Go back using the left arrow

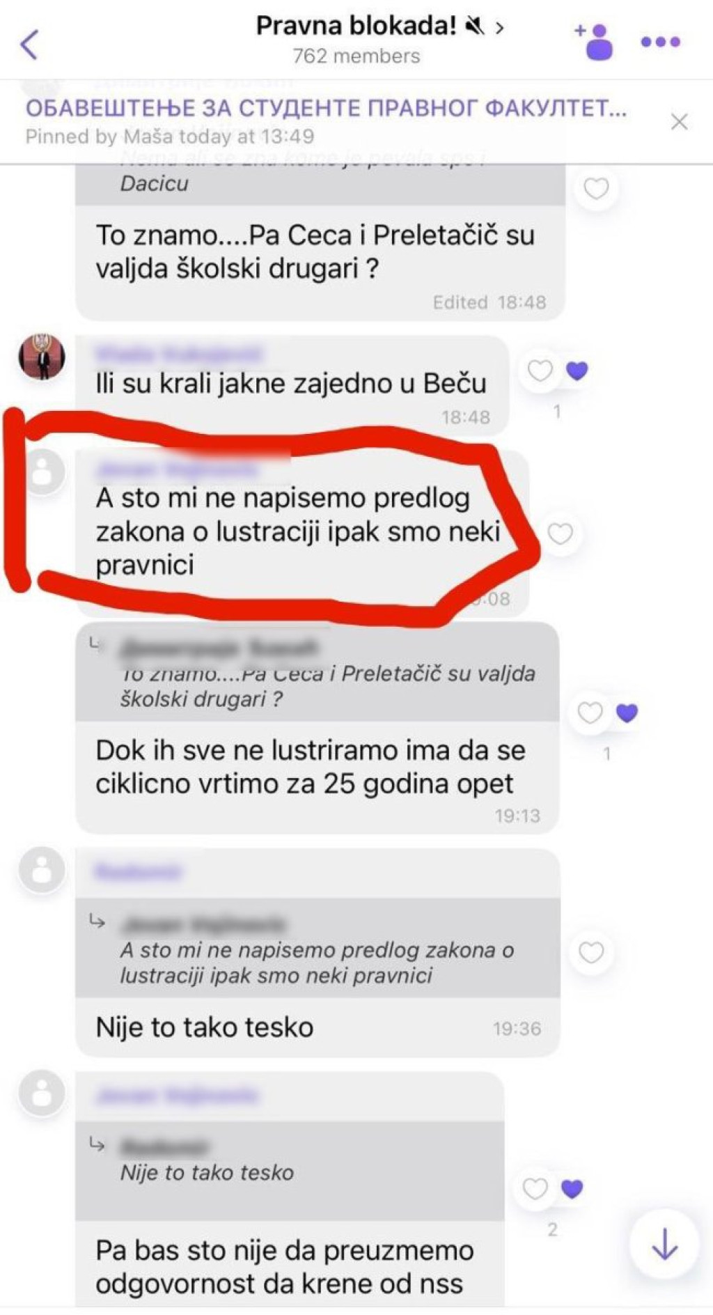[x=29, y=45]
